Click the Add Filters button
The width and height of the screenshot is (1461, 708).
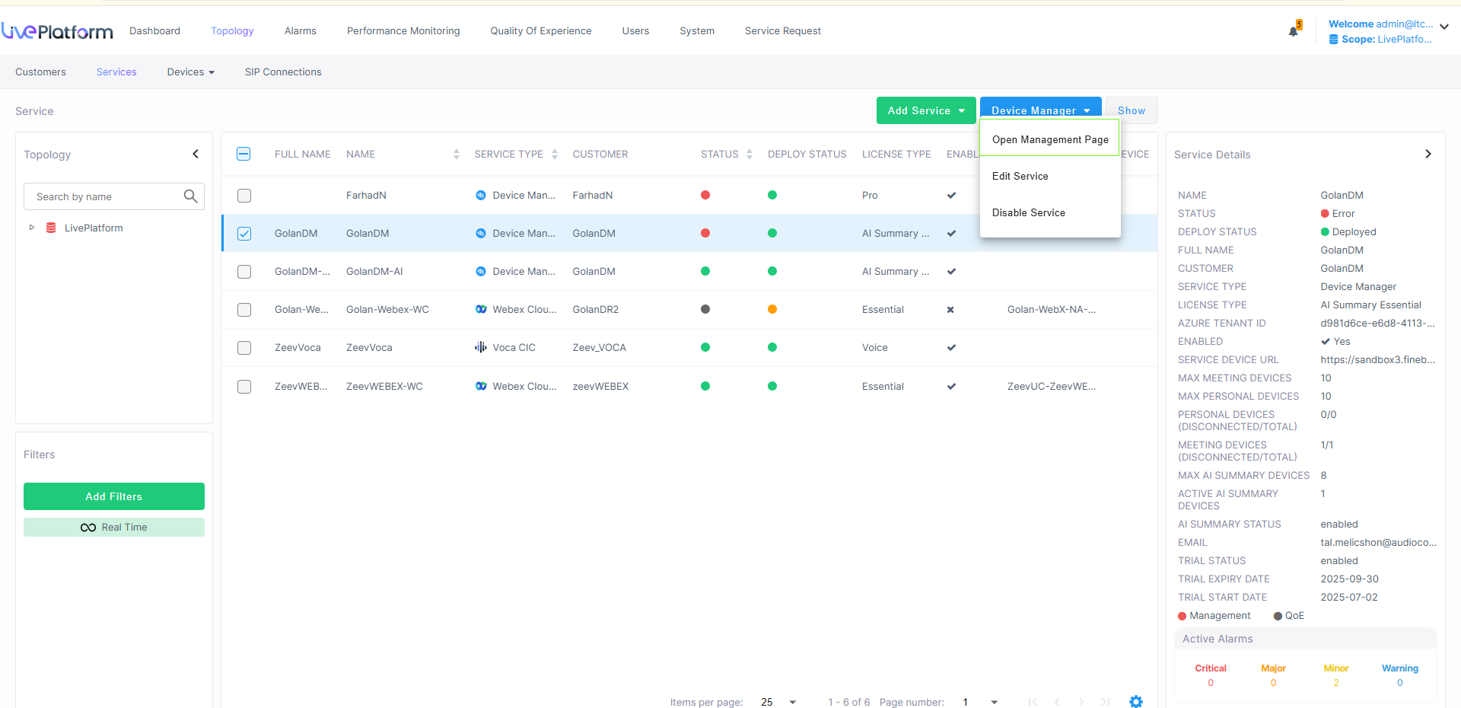point(114,496)
